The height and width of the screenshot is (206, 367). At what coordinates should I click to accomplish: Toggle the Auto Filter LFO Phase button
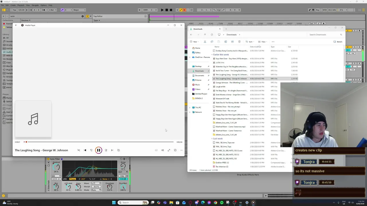coord(72,179)
